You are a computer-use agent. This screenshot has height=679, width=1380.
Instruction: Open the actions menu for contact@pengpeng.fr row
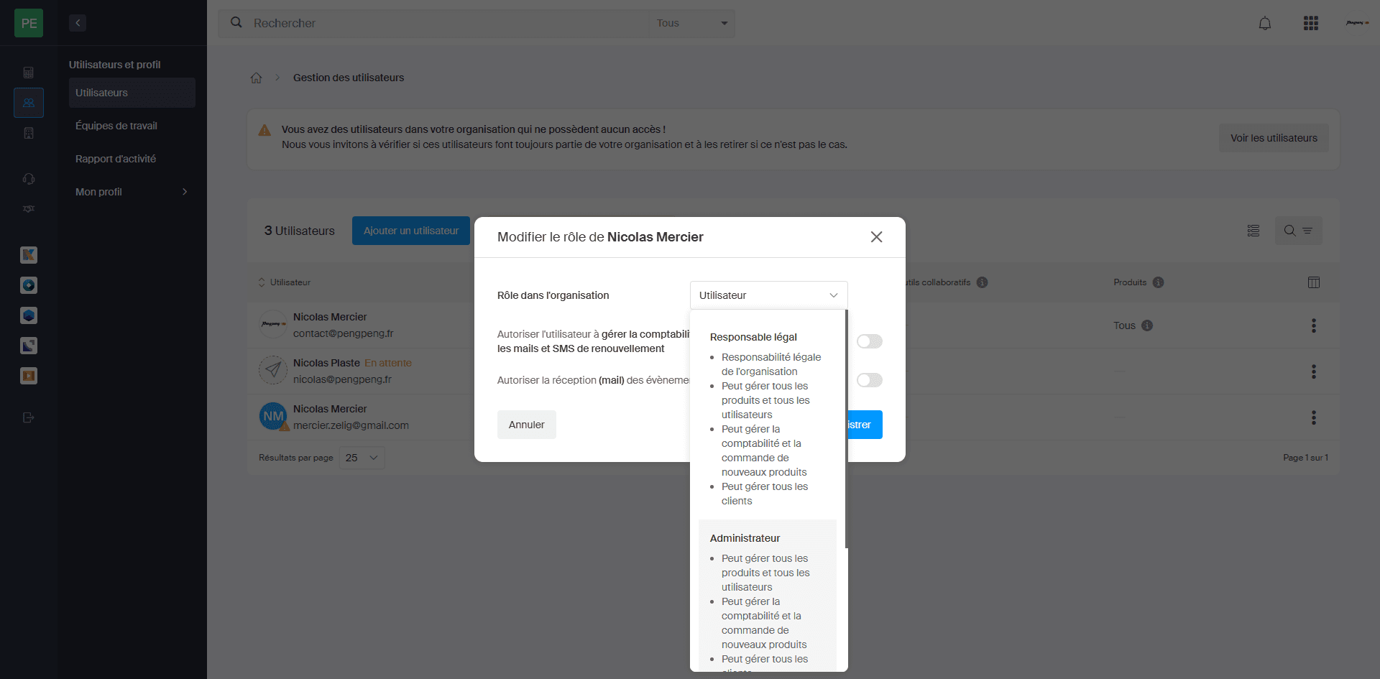tap(1314, 325)
